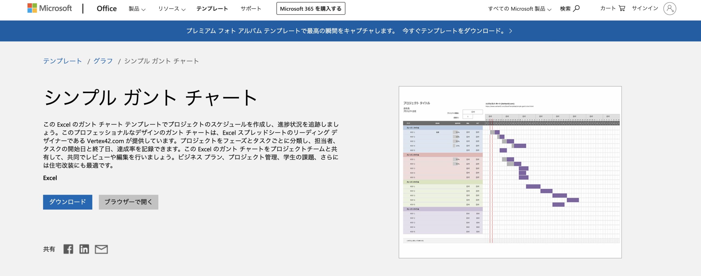701x276 pixels.
Task: Share via the Facebook icon
Action: [x=68, y=249]
